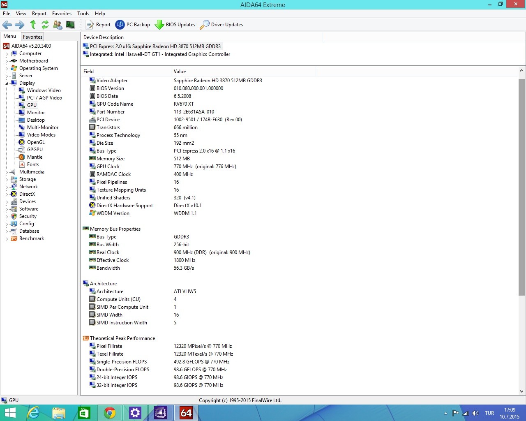Image resolution: width=526 pixels, height=421 pixels.
Task: Open the Tools menu
Action: [83, 14]
